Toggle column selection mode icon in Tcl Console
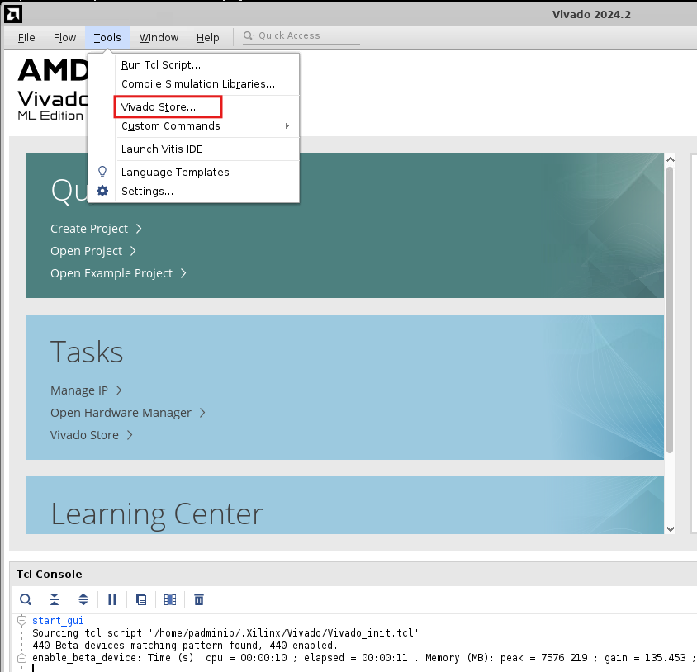 170,599
